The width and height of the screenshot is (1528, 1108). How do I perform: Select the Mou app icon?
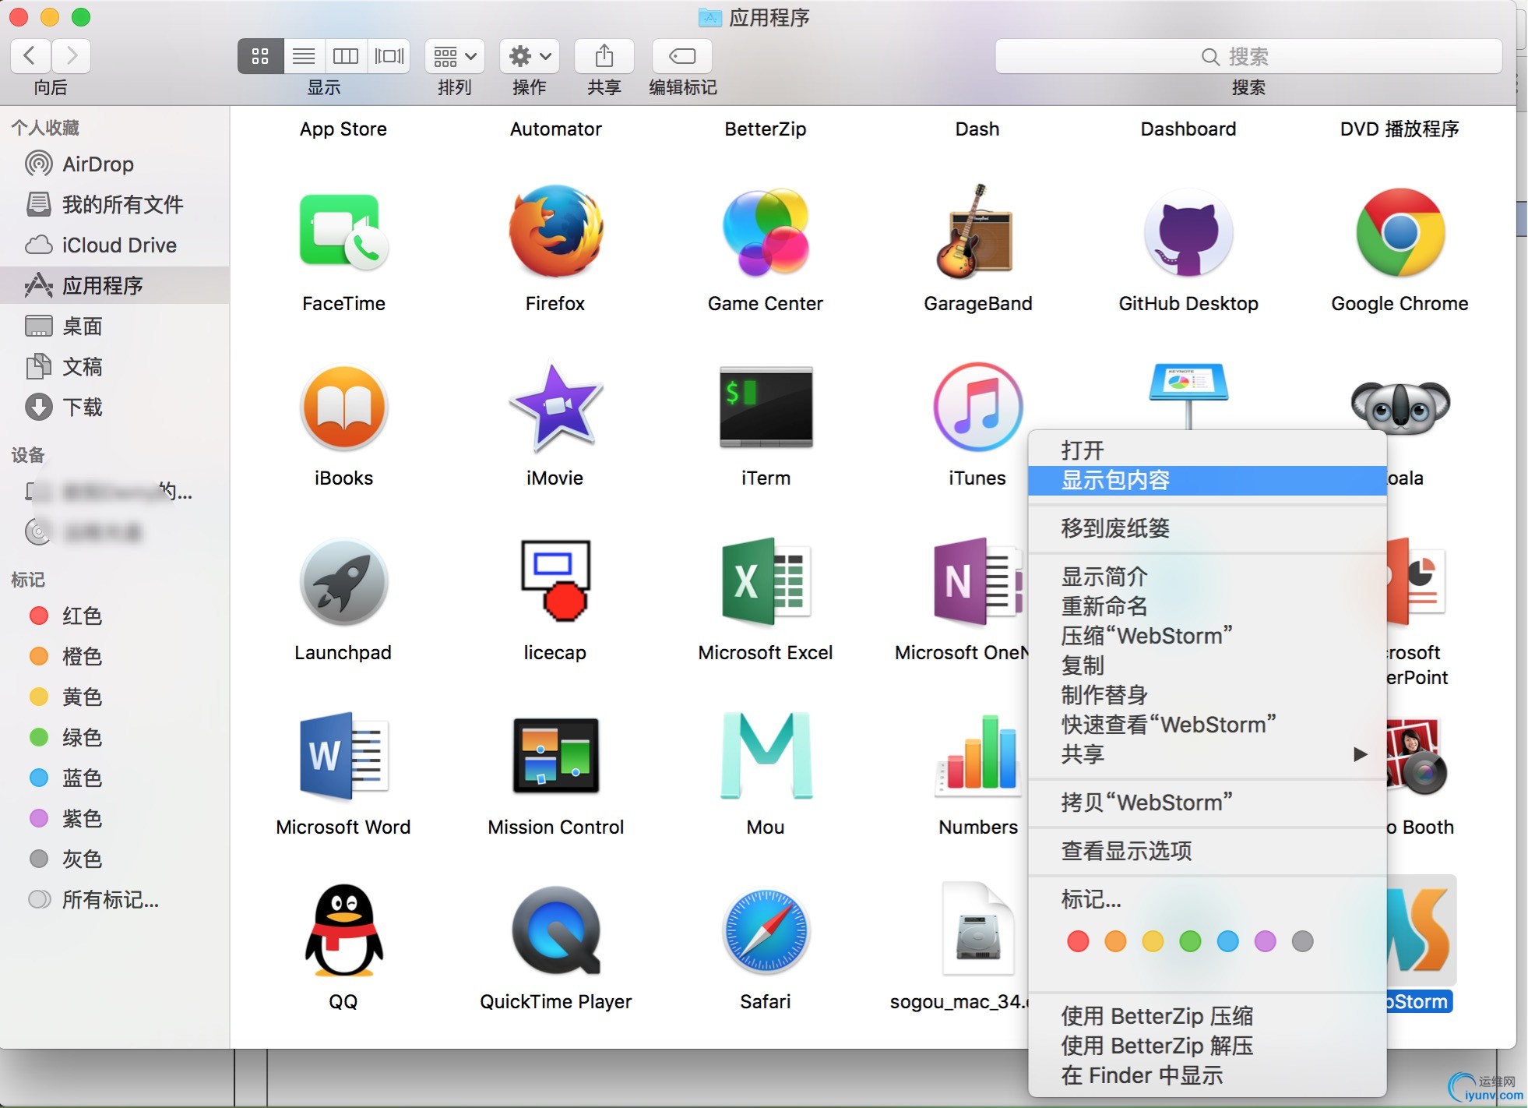(x=766, y=756)
